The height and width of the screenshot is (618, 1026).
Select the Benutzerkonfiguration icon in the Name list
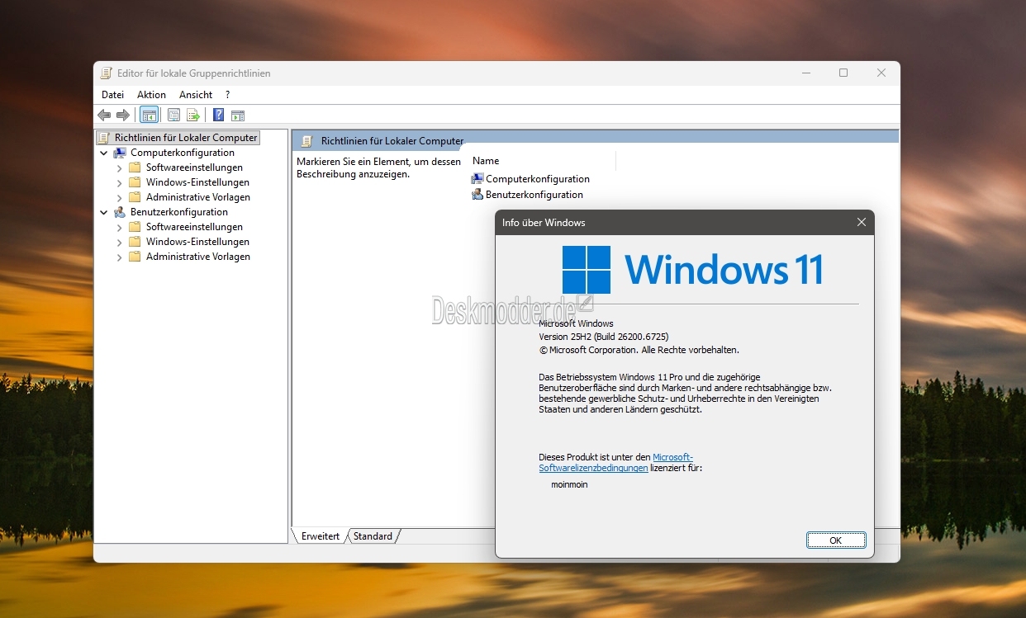pyautogui.click(x=477, y=195)
